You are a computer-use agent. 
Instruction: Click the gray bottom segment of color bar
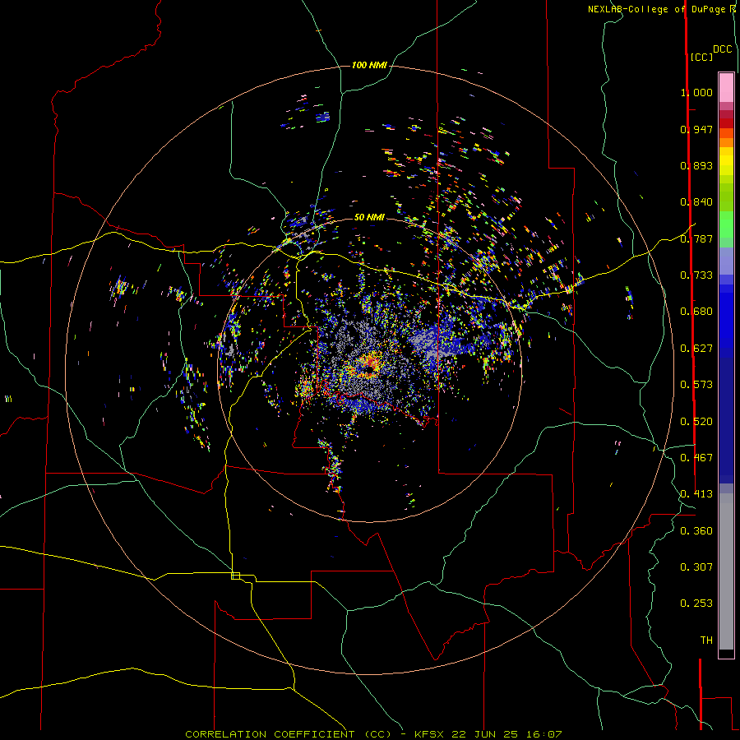[x=726, y=571]
